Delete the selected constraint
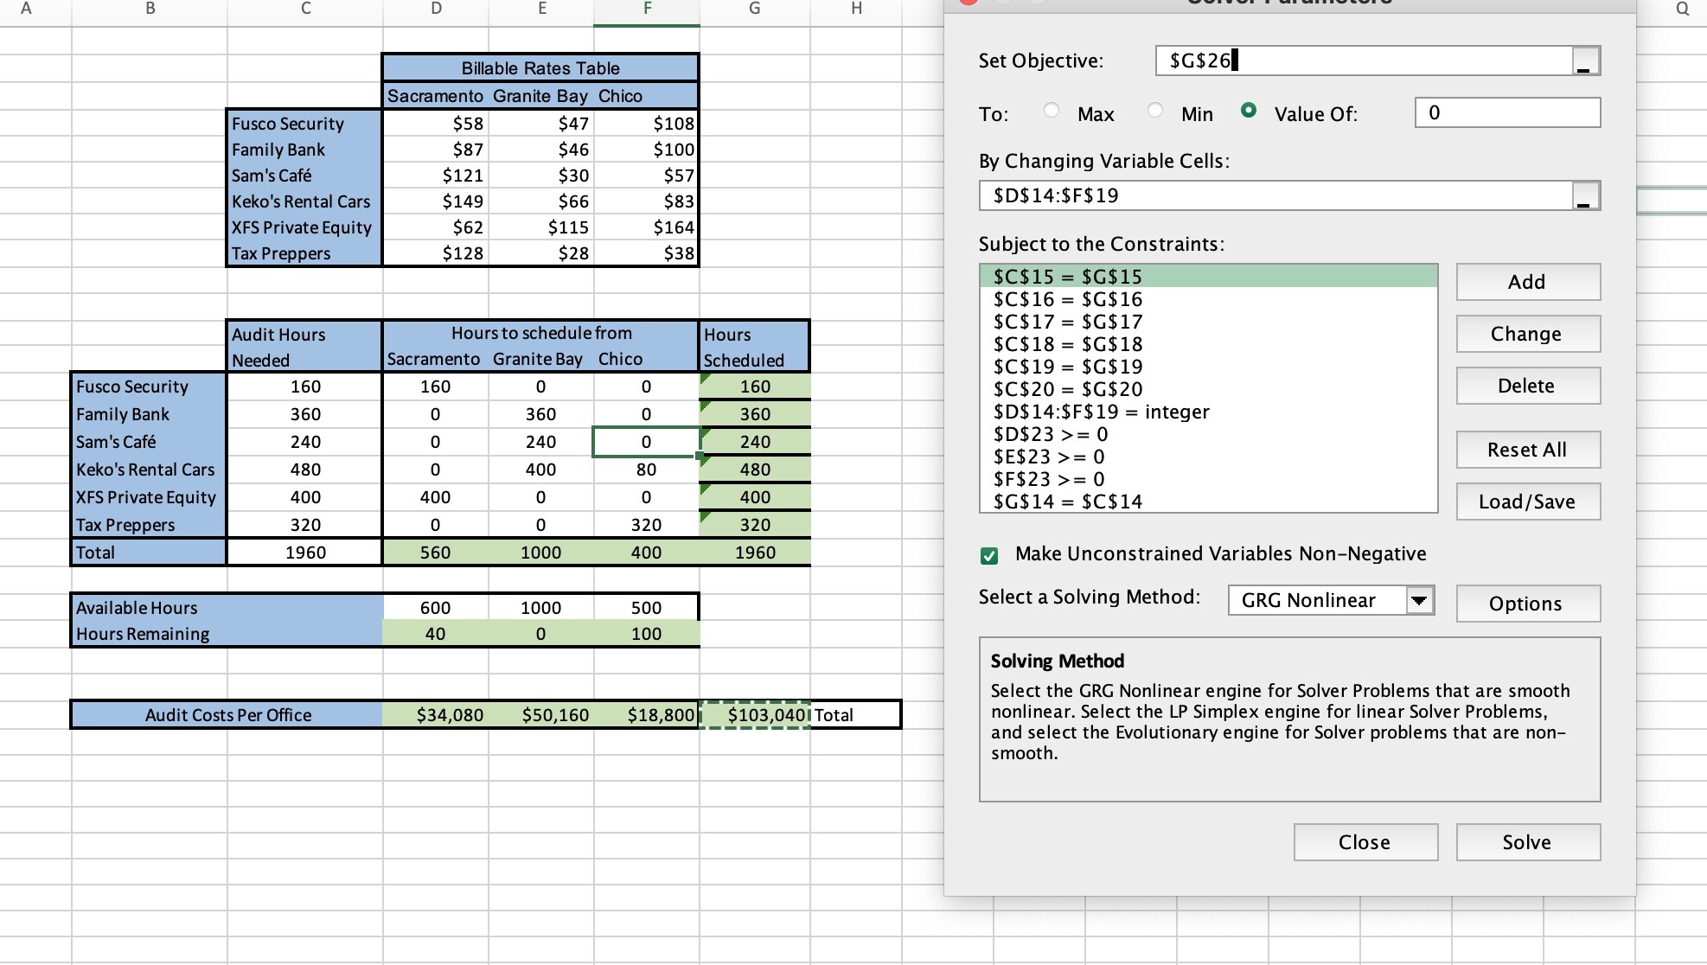 point(1527,386)
